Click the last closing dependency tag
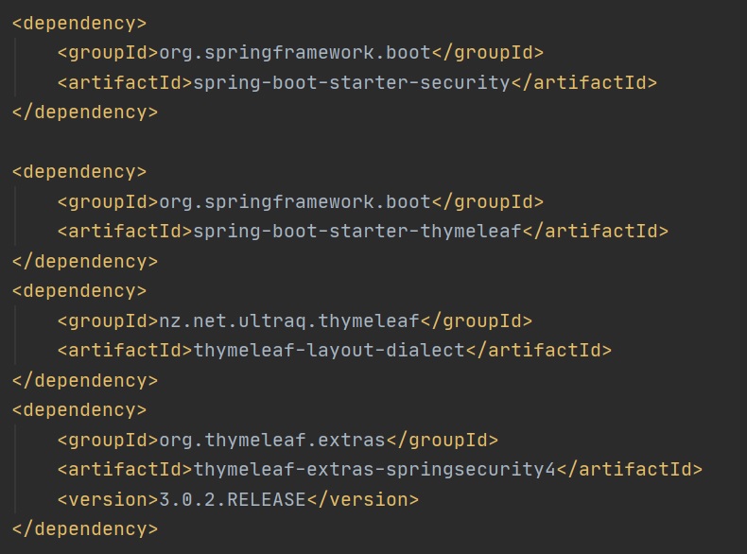 85,529
